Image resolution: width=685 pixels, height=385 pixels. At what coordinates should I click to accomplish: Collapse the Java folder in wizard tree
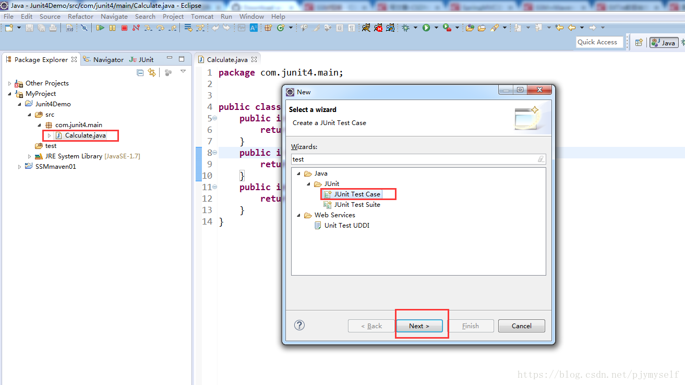(x=299, y=173)
